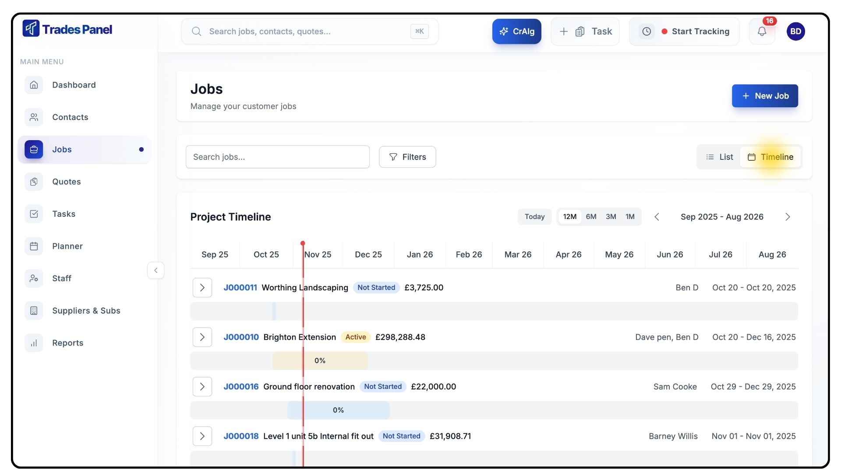Viewport: 841px width, 473px height.
Task: Navigate to Suppliers & Subs
Action: click(86, 311)
